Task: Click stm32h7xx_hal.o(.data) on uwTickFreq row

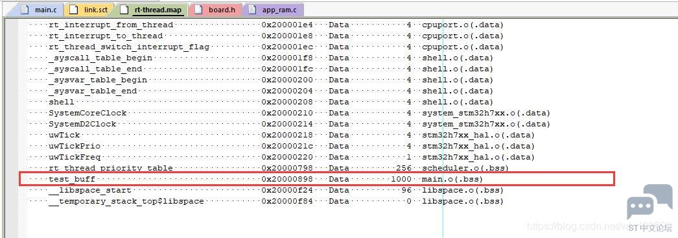Action: 478,157
